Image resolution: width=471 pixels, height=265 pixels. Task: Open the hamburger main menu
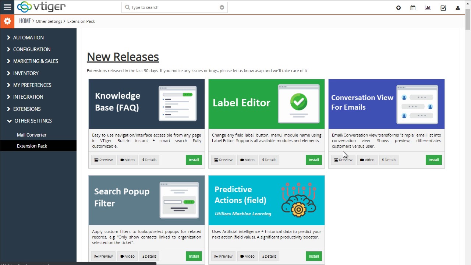(7, 7)
